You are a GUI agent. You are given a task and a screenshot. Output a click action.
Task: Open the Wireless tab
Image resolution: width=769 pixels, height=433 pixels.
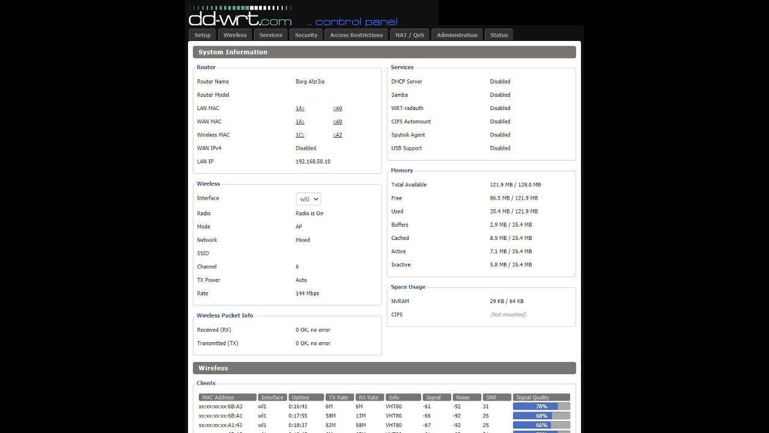[x=235, y=35]
